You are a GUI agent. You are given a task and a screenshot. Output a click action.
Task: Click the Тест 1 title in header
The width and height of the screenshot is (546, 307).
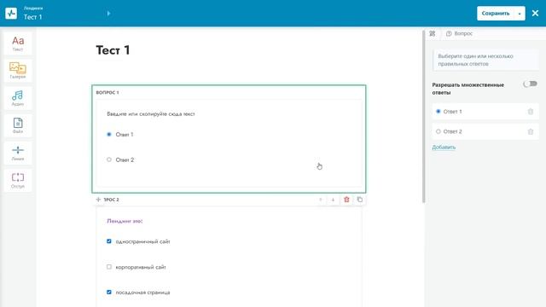(32, 17)
